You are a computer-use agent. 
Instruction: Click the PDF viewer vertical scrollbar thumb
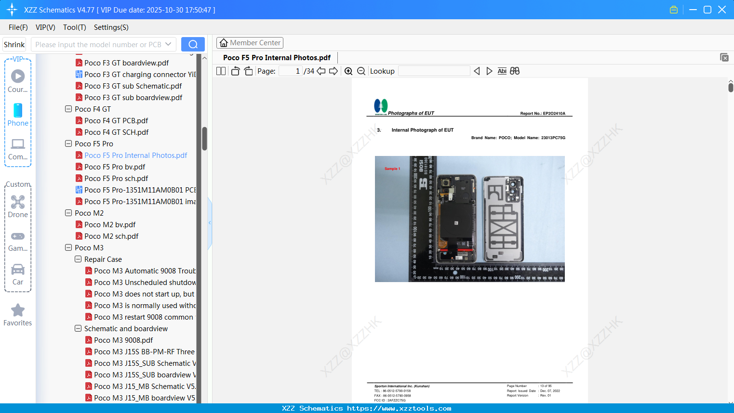click(x=731, y=87)
